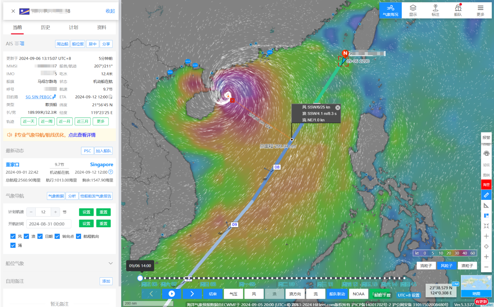
Task: Click the 开航时间 departure date field
Action: coord(49,224)
